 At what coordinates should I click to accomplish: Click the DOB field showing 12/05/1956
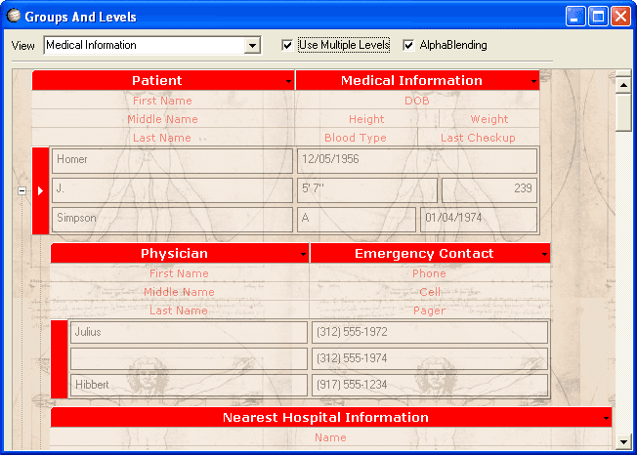[417, 161]
